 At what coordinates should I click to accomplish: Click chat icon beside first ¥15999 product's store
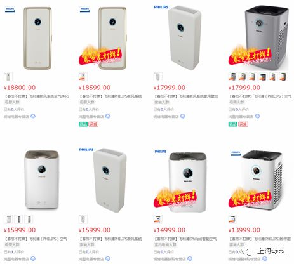click(x=33, y=258)
